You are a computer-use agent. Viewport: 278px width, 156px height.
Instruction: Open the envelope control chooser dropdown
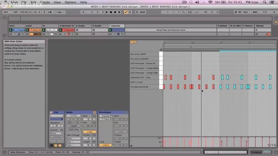tap(106, 119)
